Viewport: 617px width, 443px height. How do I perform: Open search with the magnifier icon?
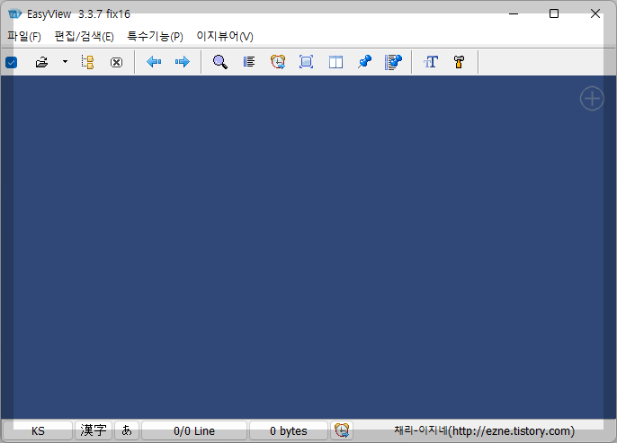(x=220, y=62)
